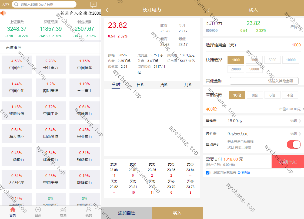Click the 买⑤ 23.78 order quote

(191, 187)
